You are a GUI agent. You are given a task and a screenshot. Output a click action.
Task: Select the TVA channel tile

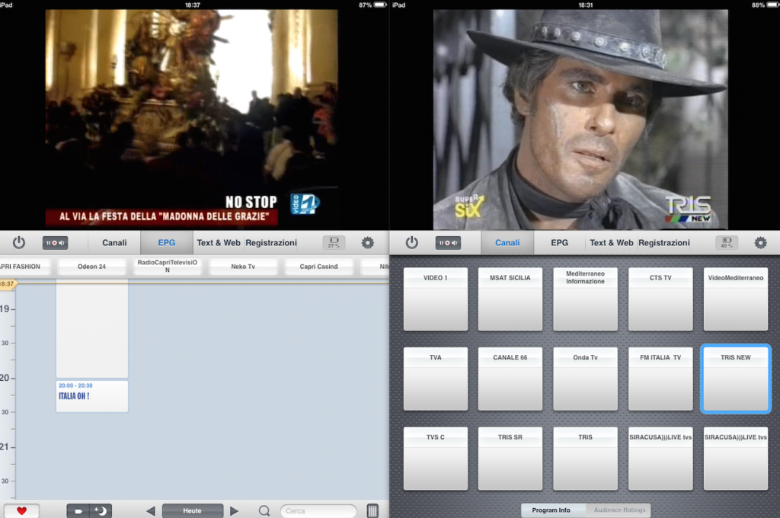click(435, 379)
